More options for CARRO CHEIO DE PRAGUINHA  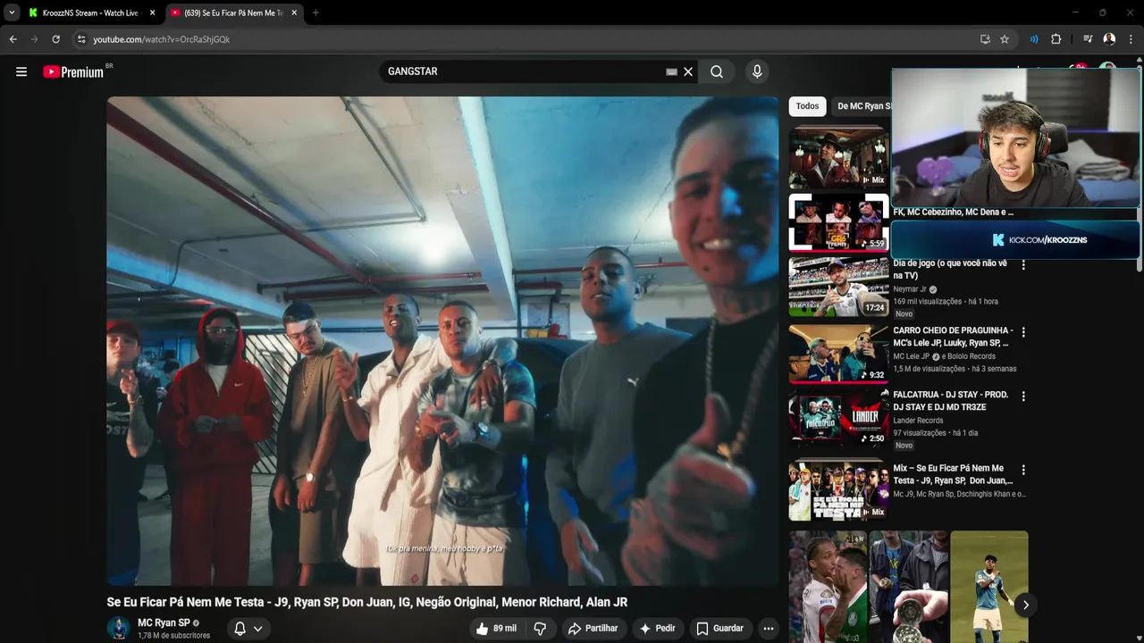click(1023, 332)
